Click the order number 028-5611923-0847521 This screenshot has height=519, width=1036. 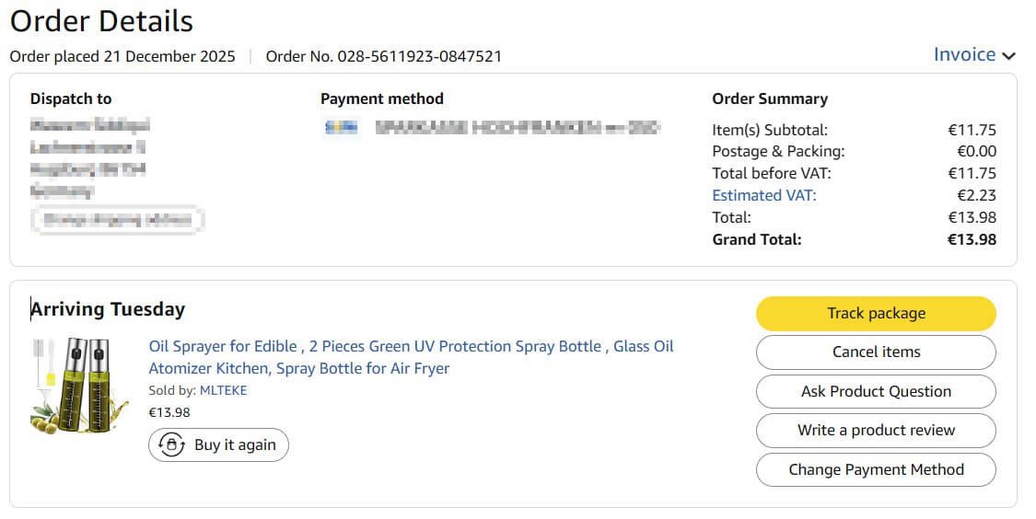[420, 56]
